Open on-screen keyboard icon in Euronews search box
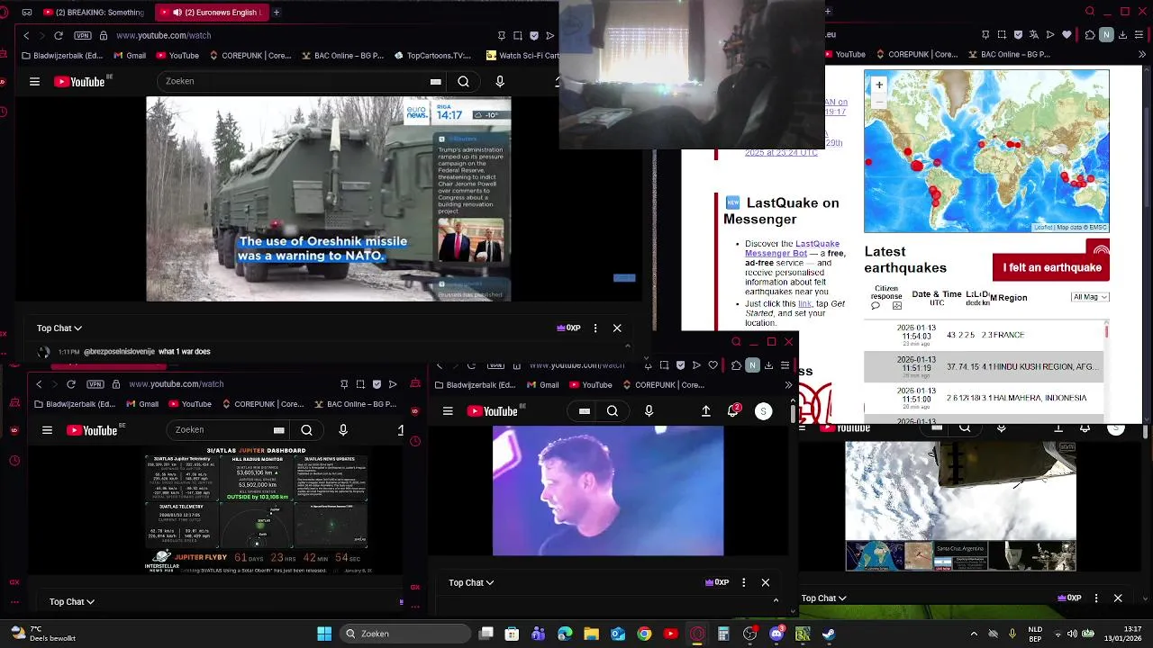The height and width of the screenshot is (648, 1153). [435, 81]
